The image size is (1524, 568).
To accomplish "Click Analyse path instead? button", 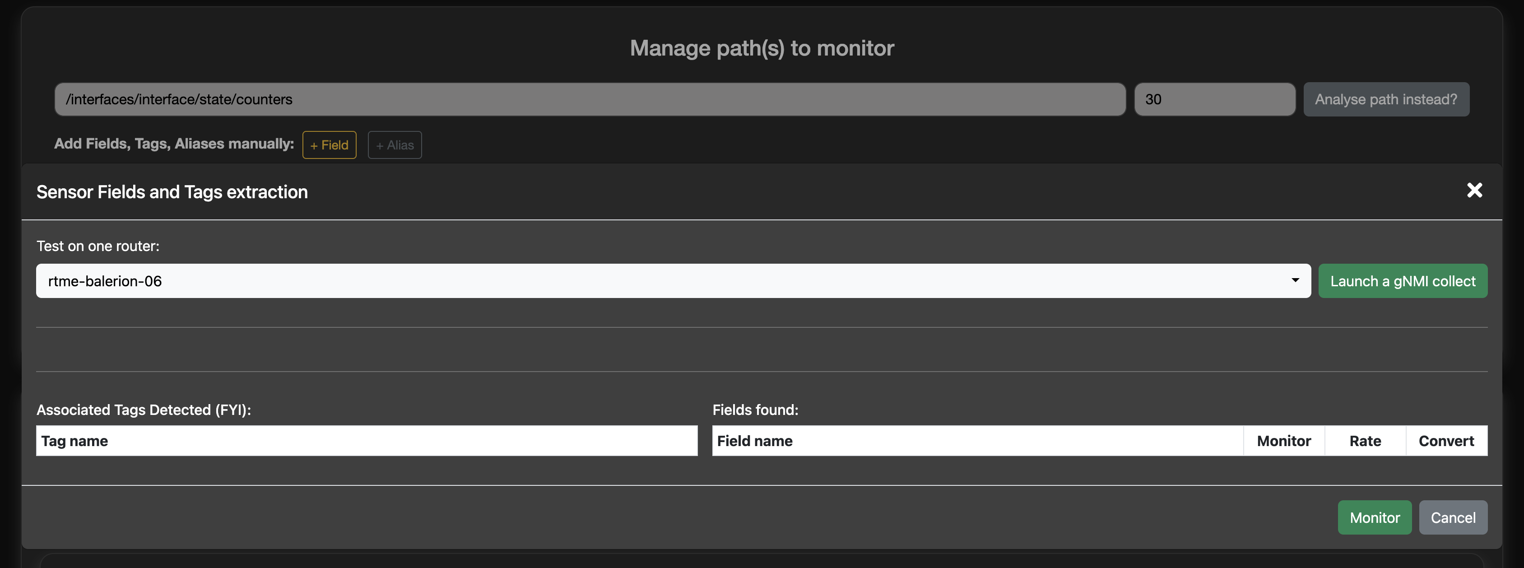I will pyautogui.click(x=1385, y=99).
